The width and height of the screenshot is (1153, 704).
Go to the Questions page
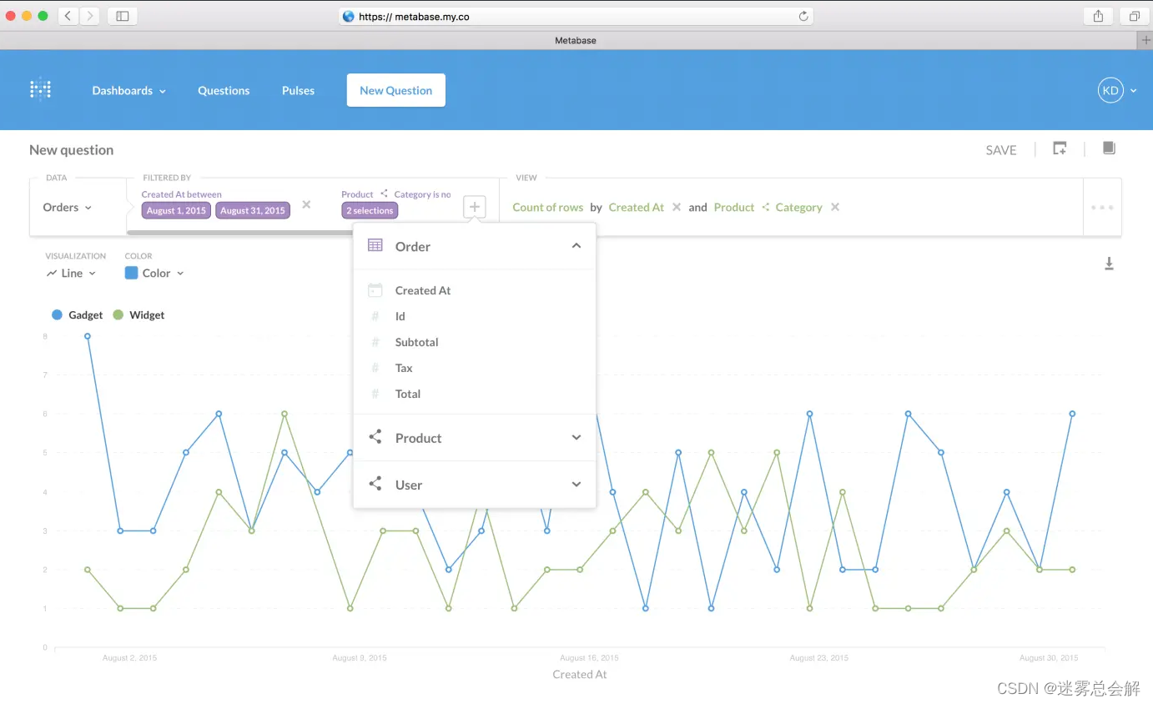(224, 90)
